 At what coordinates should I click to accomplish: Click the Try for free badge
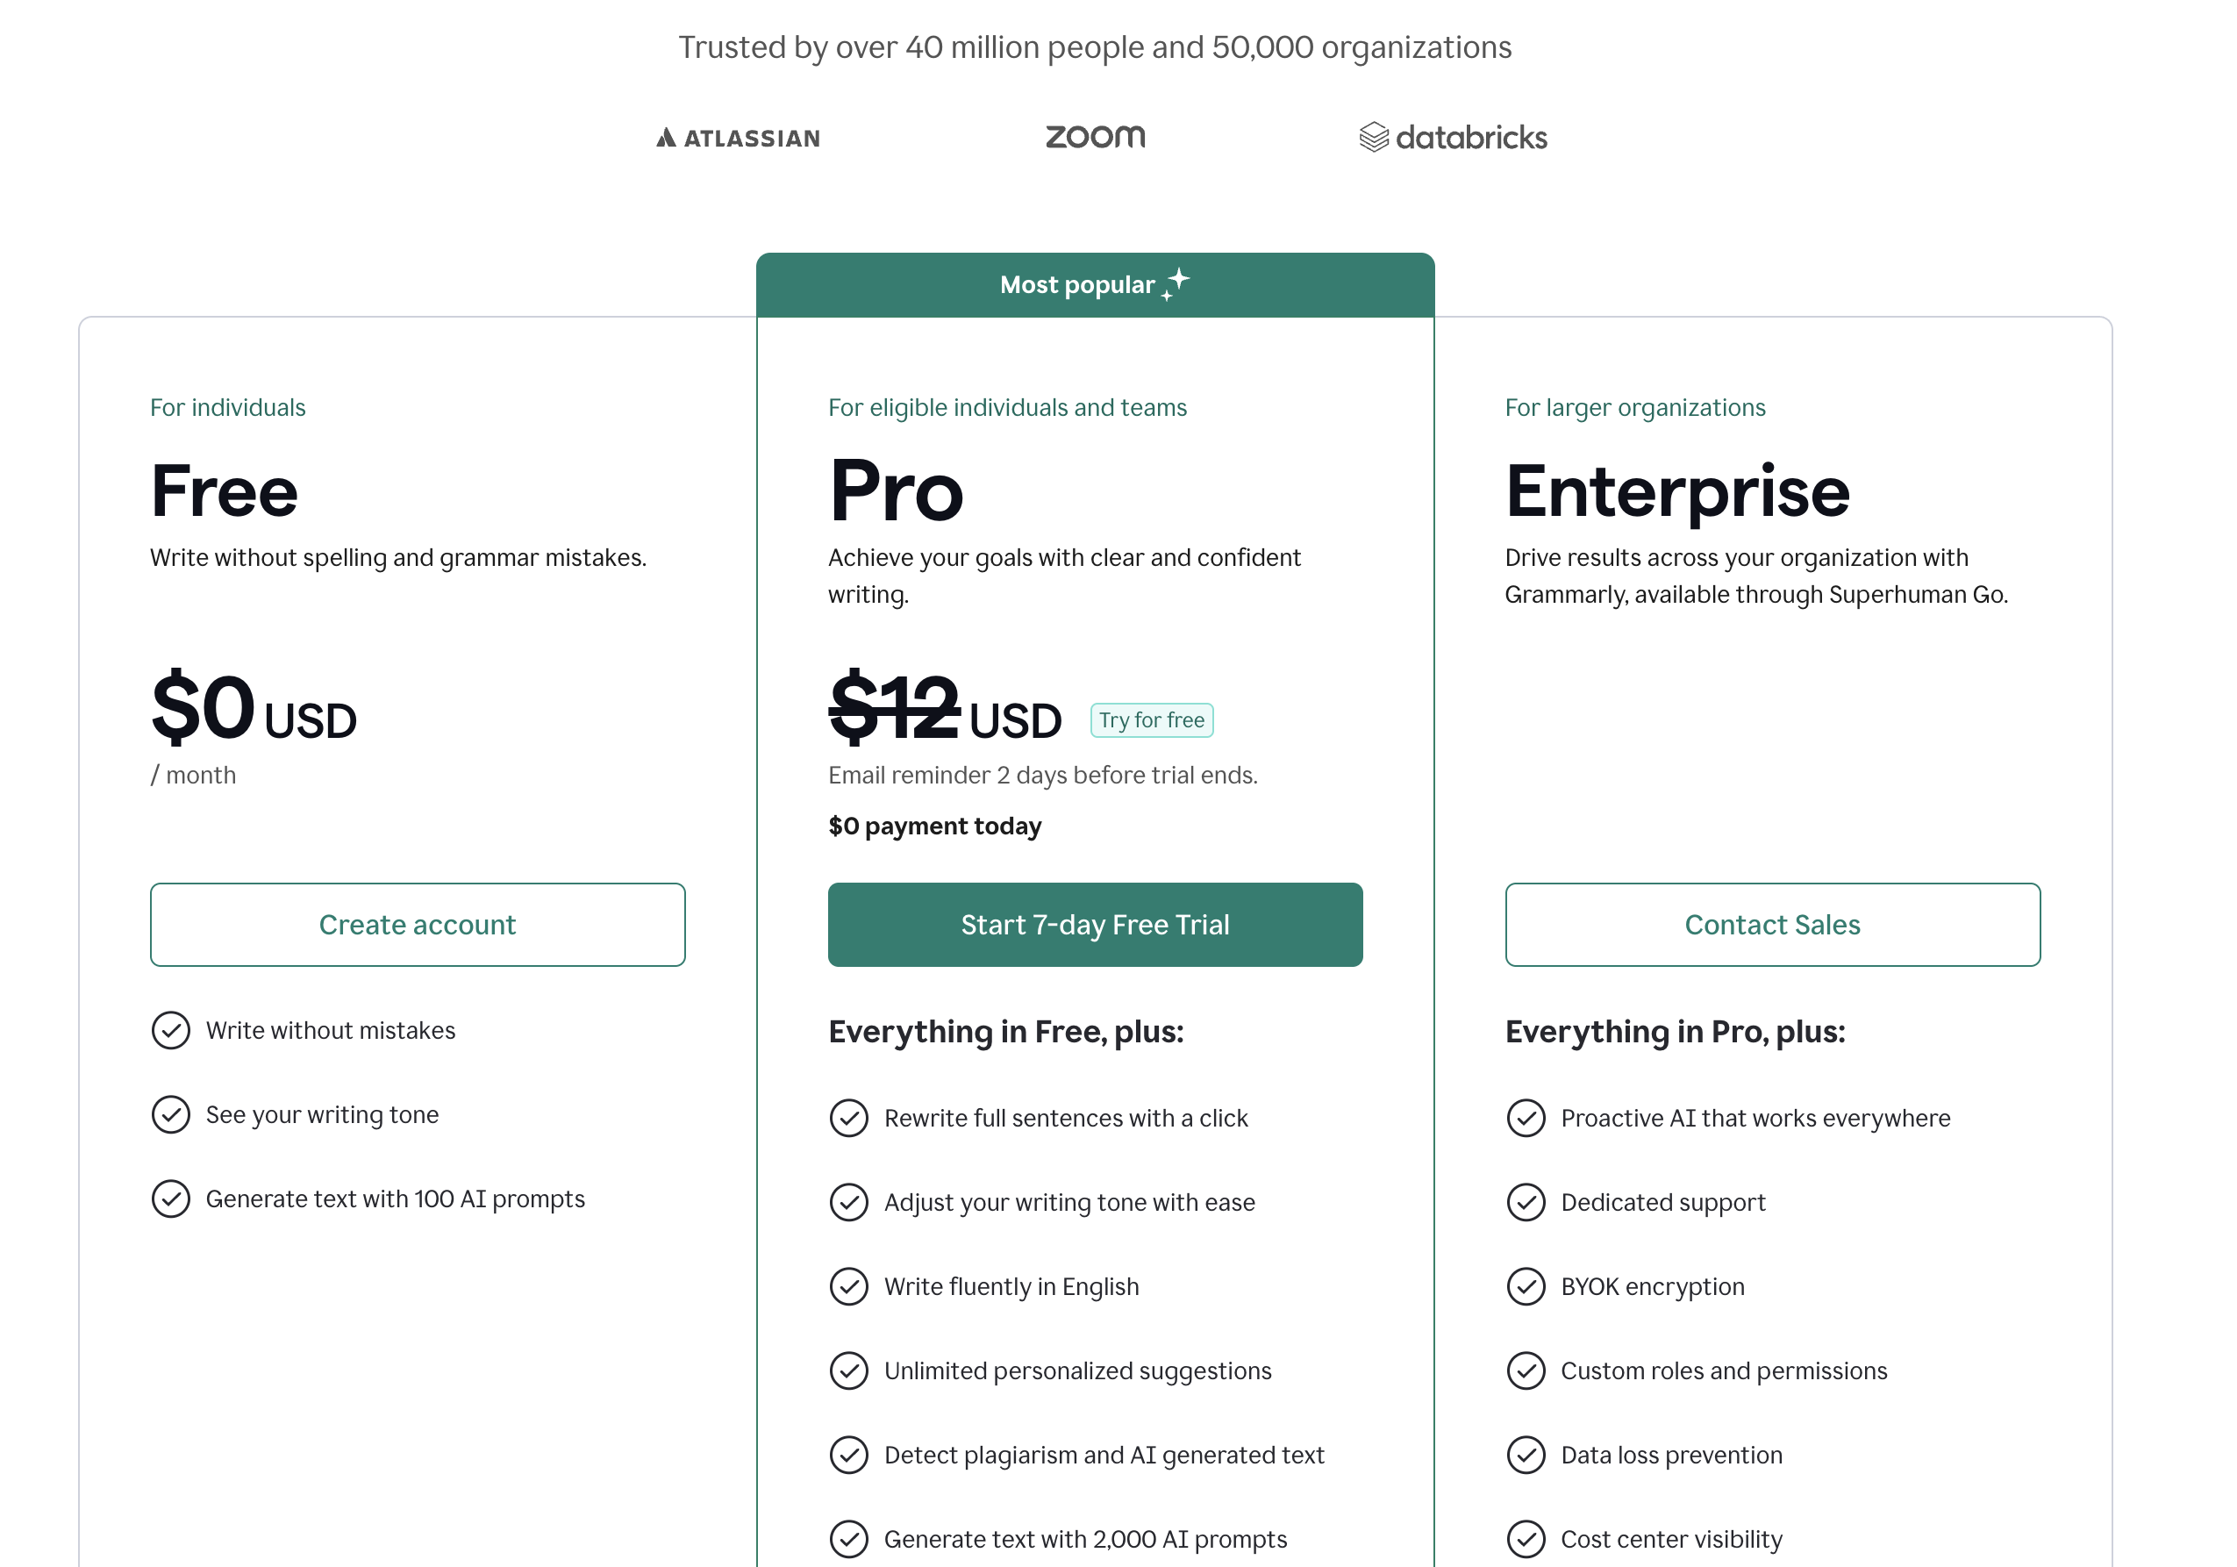(1152, 720)
